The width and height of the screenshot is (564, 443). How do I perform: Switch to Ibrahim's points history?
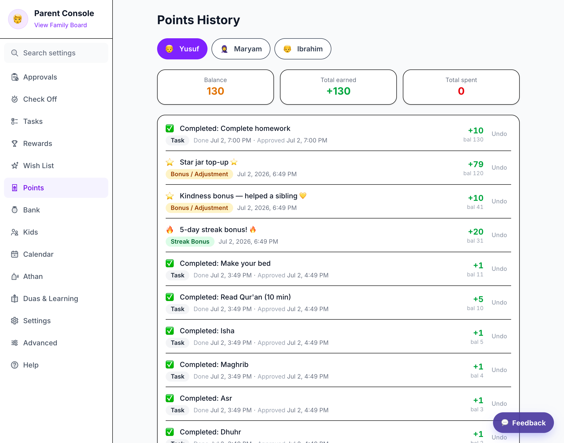pyautogui.click(x=303, y=49)
